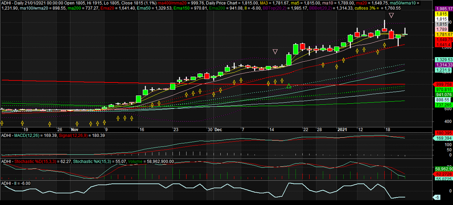Click the yellow up arrow above the 19 date label
Image resolution: width=453 pixels, height=205 pixels.
pos(22,123)
